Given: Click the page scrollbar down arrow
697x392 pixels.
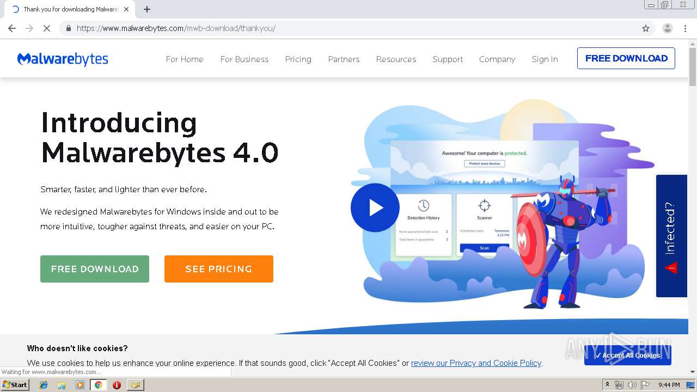Looking at the screenshot, I should tap(693, 372).
